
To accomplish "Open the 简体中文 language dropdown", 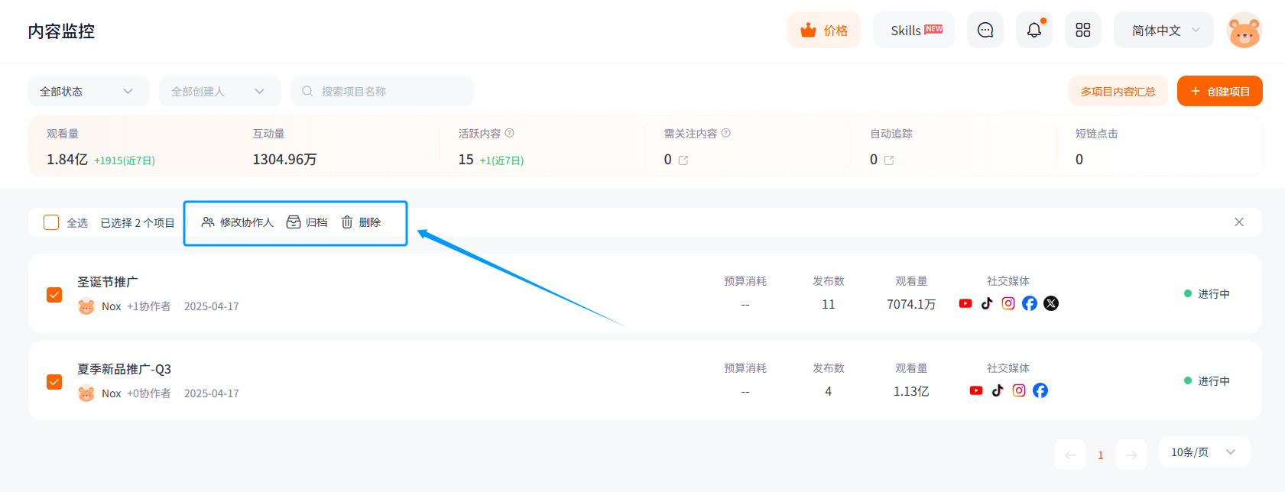I will coord(1163,30).
